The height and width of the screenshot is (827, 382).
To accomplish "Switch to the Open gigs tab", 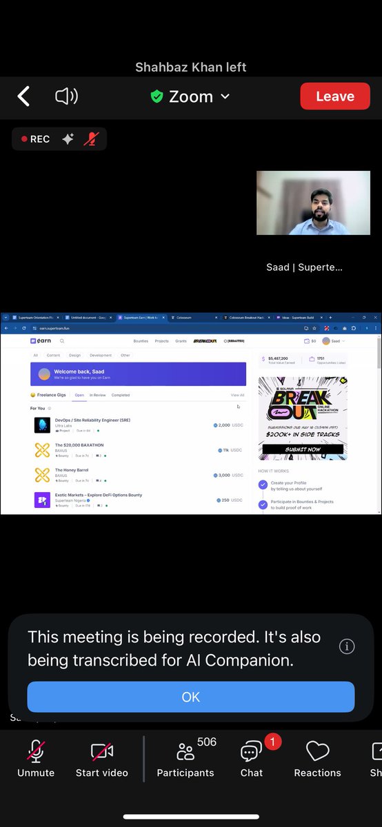I will click(x=79, y=395).
